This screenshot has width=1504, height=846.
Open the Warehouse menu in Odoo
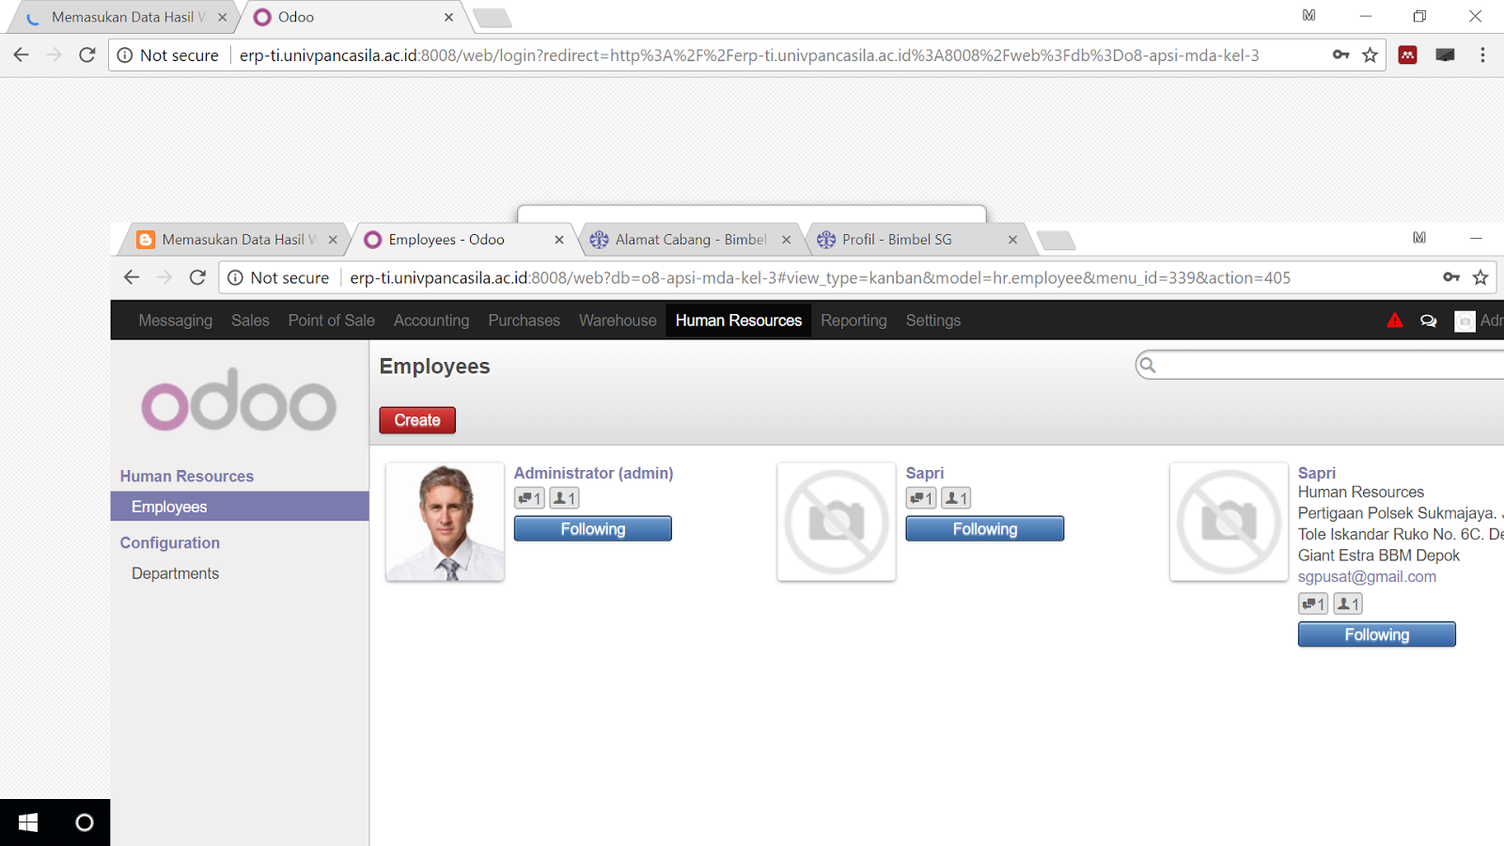click(x=618, y=321)
